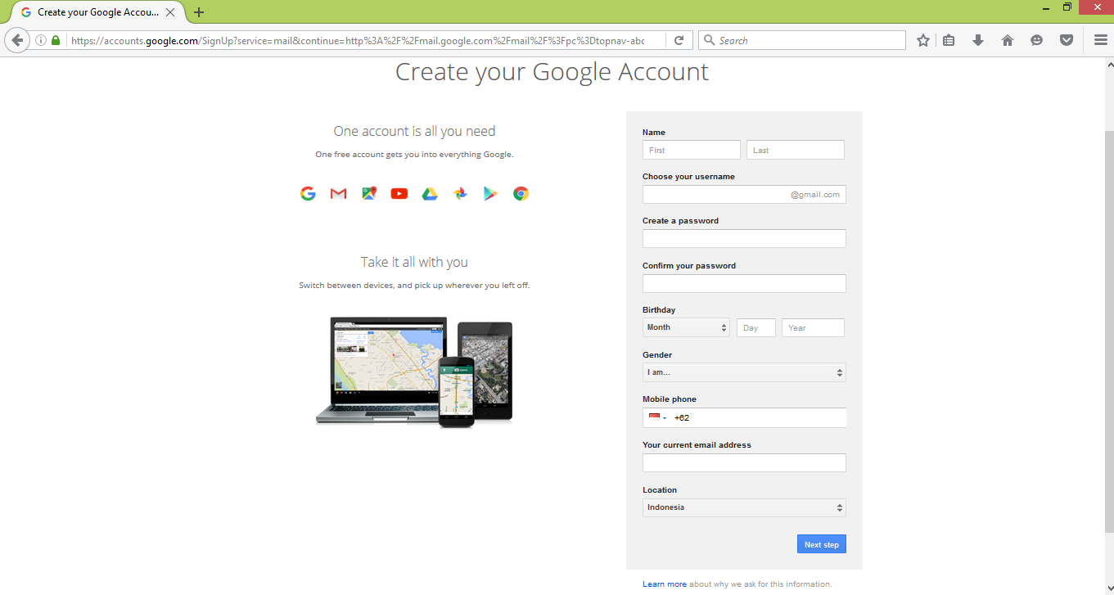Screen dimensions: 1114x595
Task: Go to the home page icon
Action: pyautogui.click(x=1008, y=40)
